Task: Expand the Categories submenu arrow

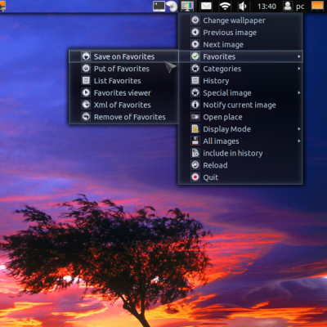Action: (x=299, y=69)
